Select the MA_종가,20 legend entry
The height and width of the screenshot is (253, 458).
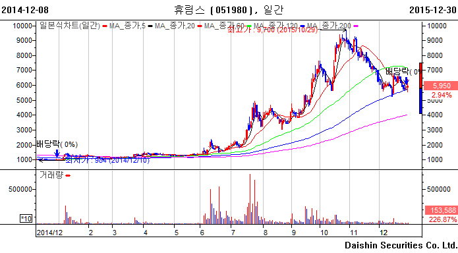click(x=175, y=26)
